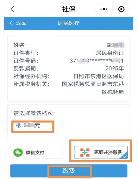Click the 社保 page title
Image resolution: width=139 pixels, height=179 pixels.
coord(69,9)
